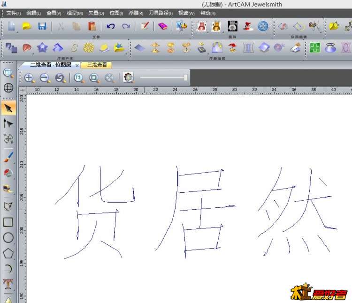
Task: Open a file with the yellow folder icon
Action: 27,26
